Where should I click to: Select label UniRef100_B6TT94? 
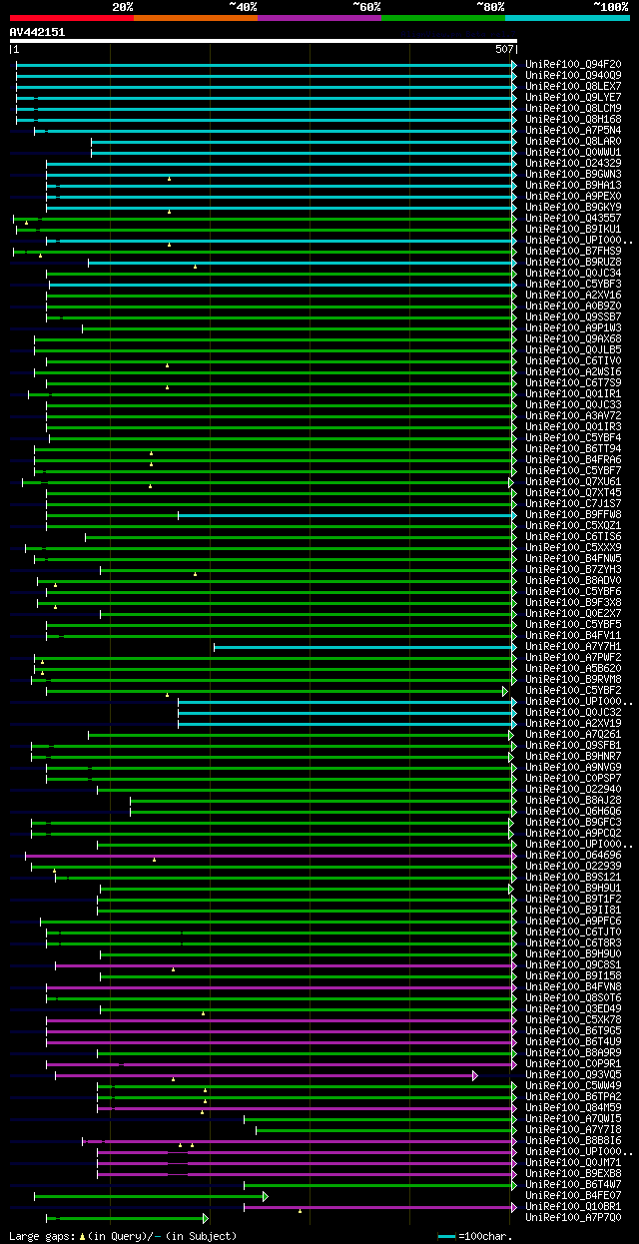pos(572,449)
